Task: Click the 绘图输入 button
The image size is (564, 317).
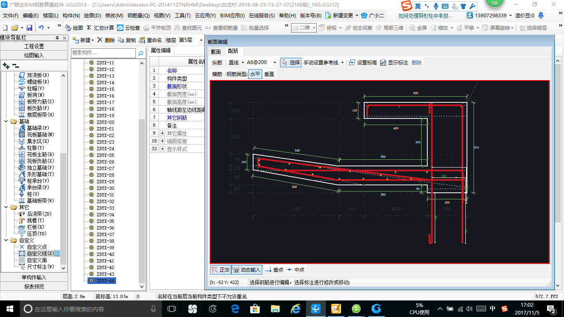Action: (34, 55)
